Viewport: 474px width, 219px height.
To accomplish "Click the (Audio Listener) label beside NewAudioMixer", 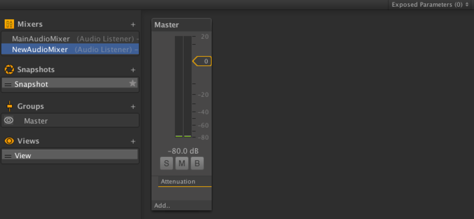I will click(x=103, y=50).
